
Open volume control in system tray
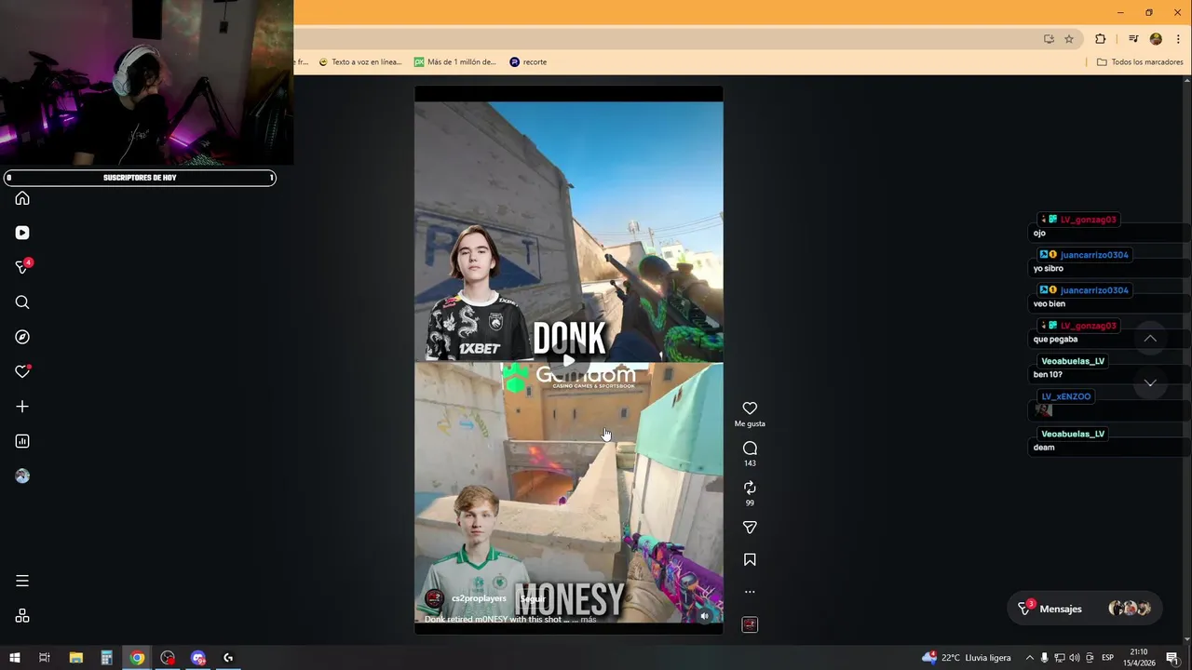tap(1075, 658)
